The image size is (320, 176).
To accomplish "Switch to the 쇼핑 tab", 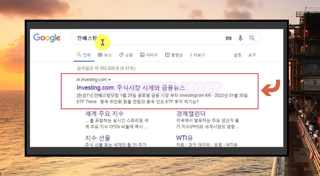I will tap(126, 55).
